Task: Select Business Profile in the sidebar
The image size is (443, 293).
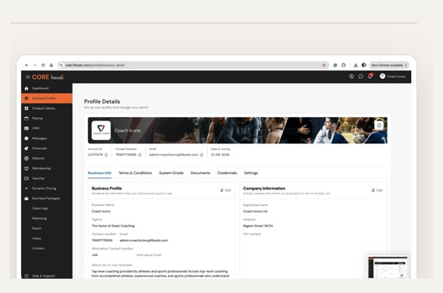Action: click(47, 98)
